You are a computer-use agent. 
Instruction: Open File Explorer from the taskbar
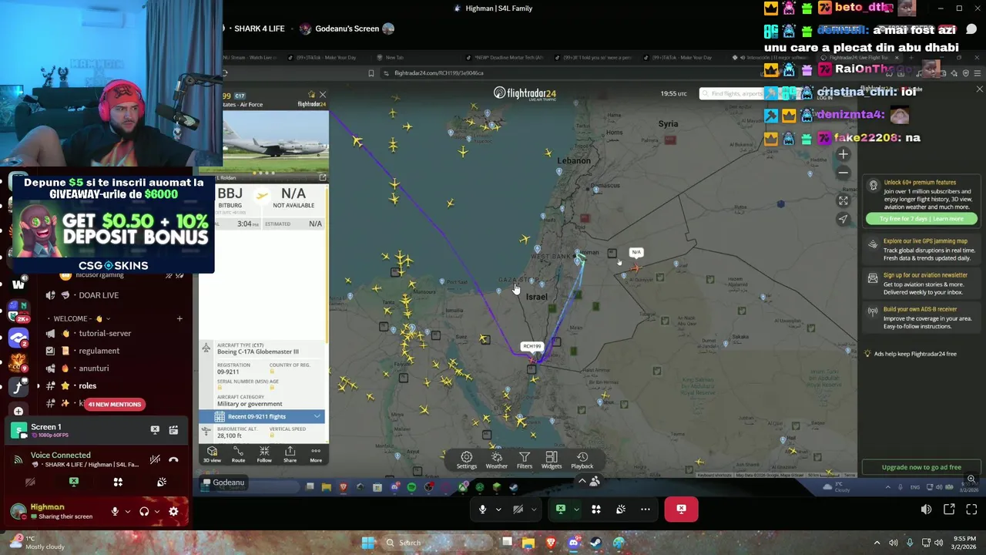[528, 543]
